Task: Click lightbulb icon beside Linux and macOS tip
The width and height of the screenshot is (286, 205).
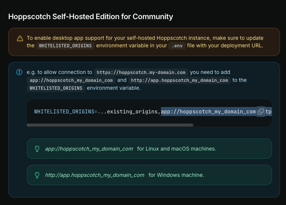Action: (x=37, y=149)
